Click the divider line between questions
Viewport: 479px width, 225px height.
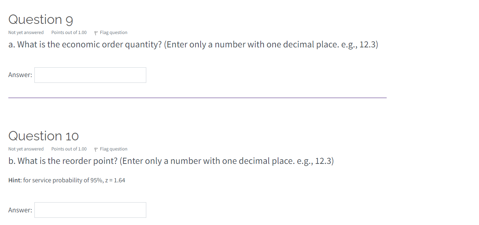coord(197,97)
